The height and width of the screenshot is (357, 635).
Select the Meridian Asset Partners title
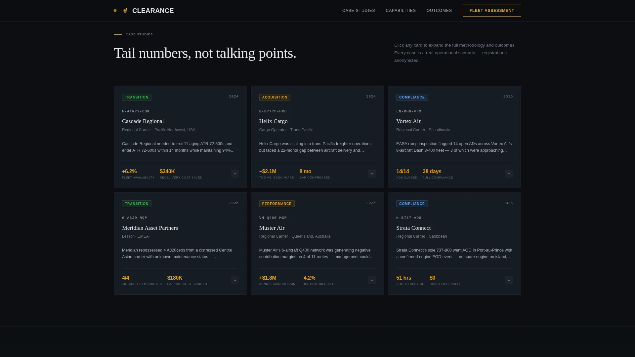coord(150,228)
